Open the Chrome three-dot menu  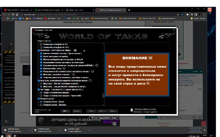[204, 15]
